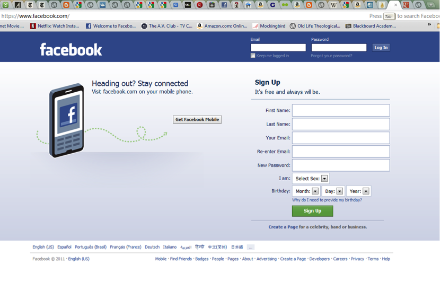Open the Privacy footer link
The width and height of the screenshot is (440, 291).
[357, 259]
